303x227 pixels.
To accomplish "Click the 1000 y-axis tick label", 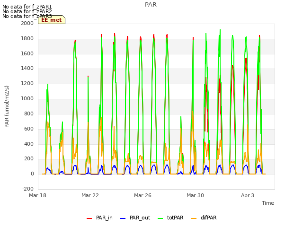I will [27, 98].
